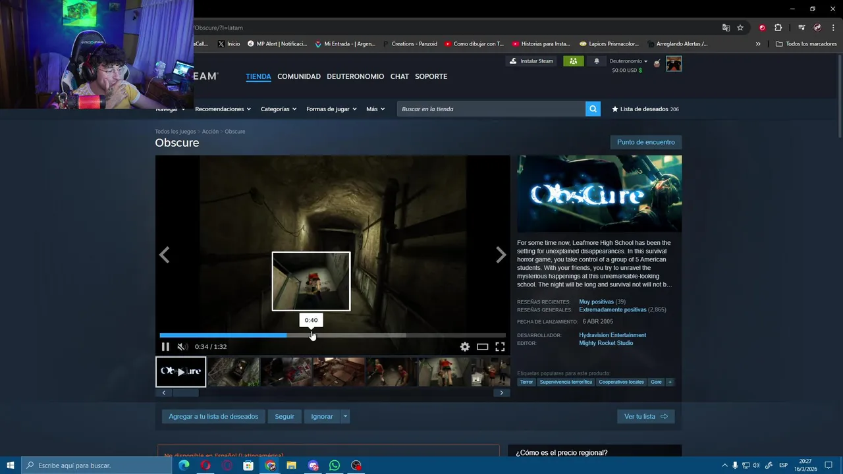Toggle theater mode on video player
843x474 pixels.
pos(483,347)
